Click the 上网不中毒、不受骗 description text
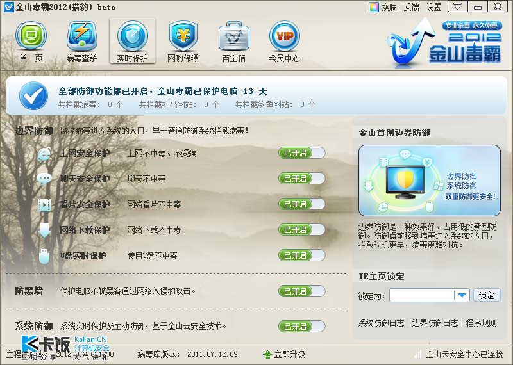513x365 pixels. [162, 153]
